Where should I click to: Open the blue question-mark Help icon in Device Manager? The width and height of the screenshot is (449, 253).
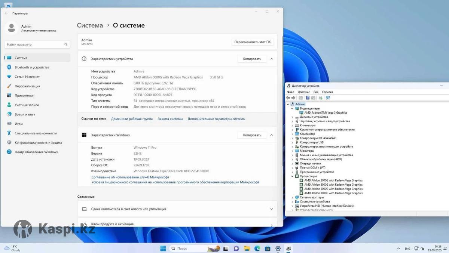click(308, 98)
